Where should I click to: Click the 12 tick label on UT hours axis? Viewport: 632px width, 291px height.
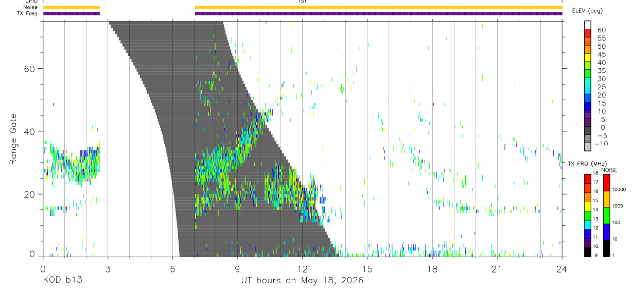click(302, 268)
